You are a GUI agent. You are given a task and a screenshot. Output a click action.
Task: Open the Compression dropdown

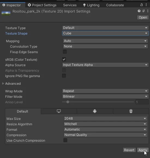(x=105, y=135)
